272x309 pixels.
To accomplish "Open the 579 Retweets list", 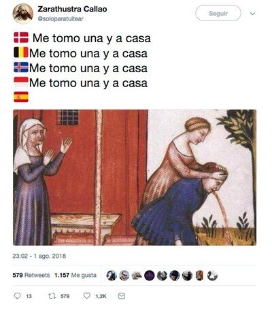I will click(x=31, y=275).
